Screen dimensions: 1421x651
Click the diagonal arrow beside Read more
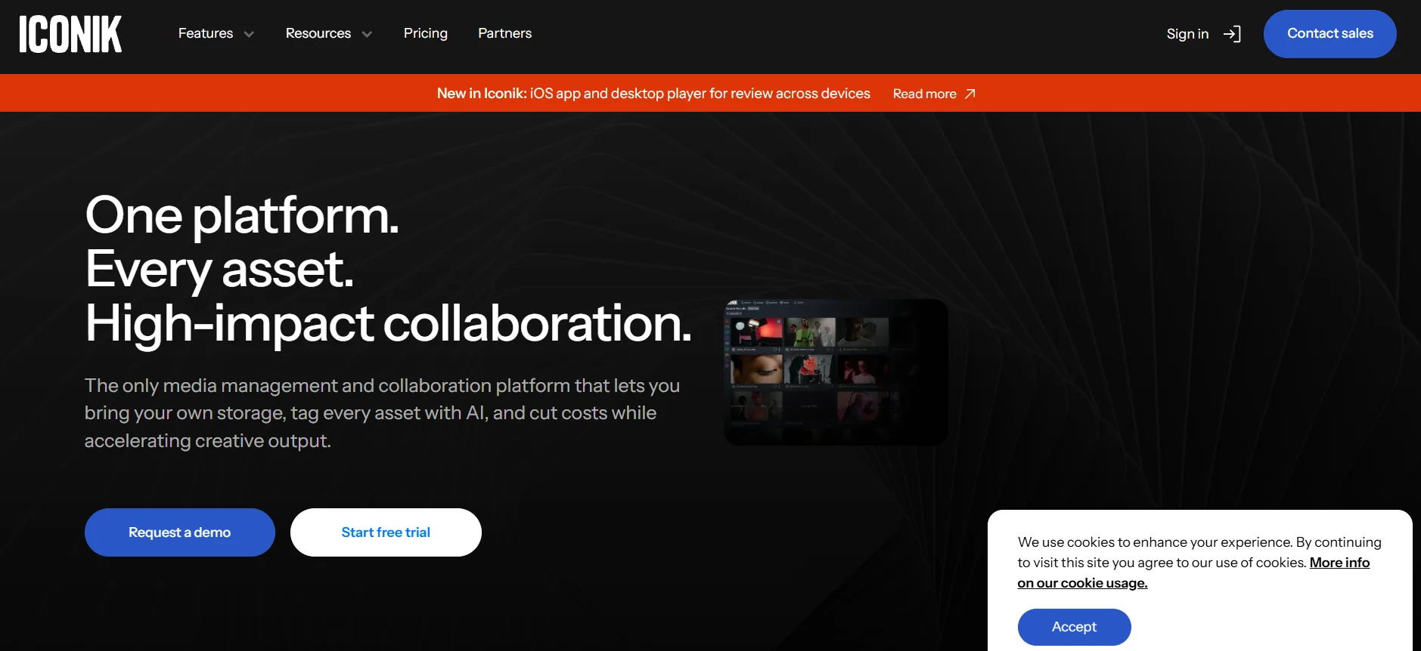click(x=970, y=94)
